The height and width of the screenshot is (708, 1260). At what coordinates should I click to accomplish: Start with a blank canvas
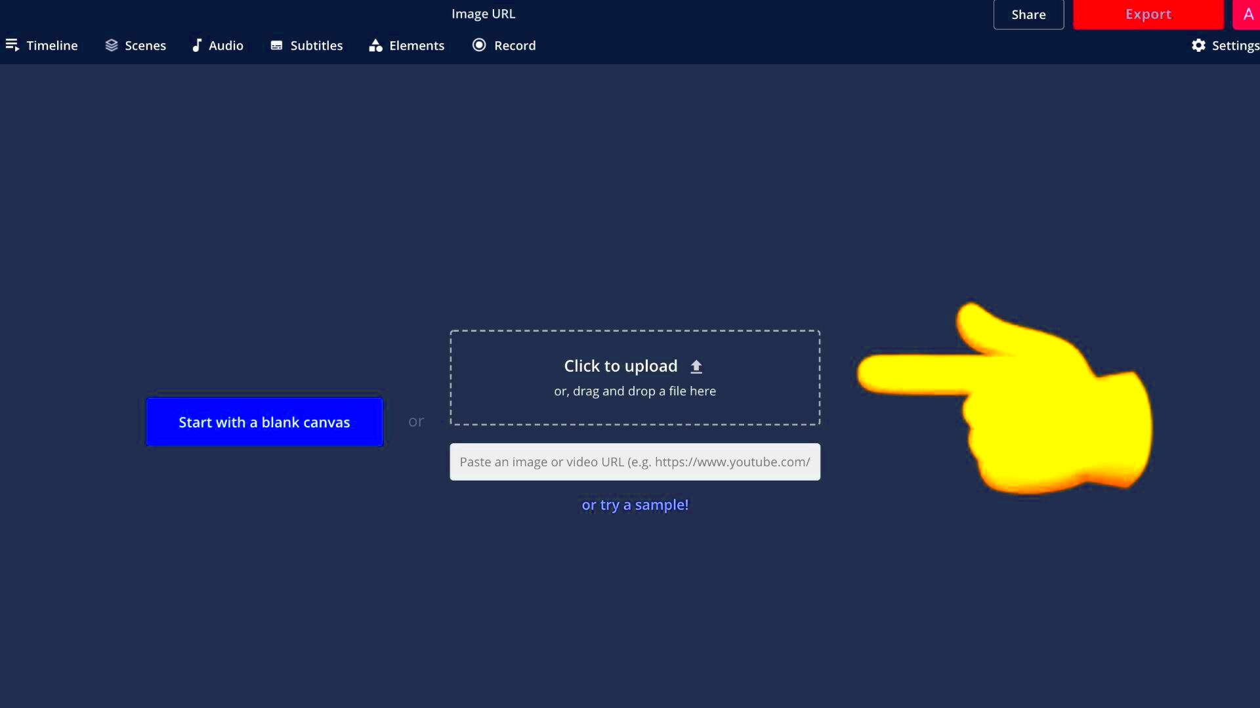pos(264,422)
